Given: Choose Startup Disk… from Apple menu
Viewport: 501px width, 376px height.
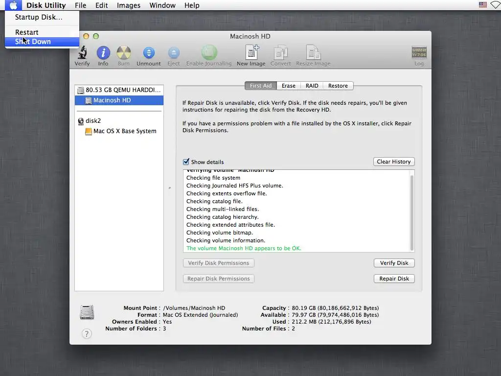Looking at the screenshot, I should [x=42, y=17].
